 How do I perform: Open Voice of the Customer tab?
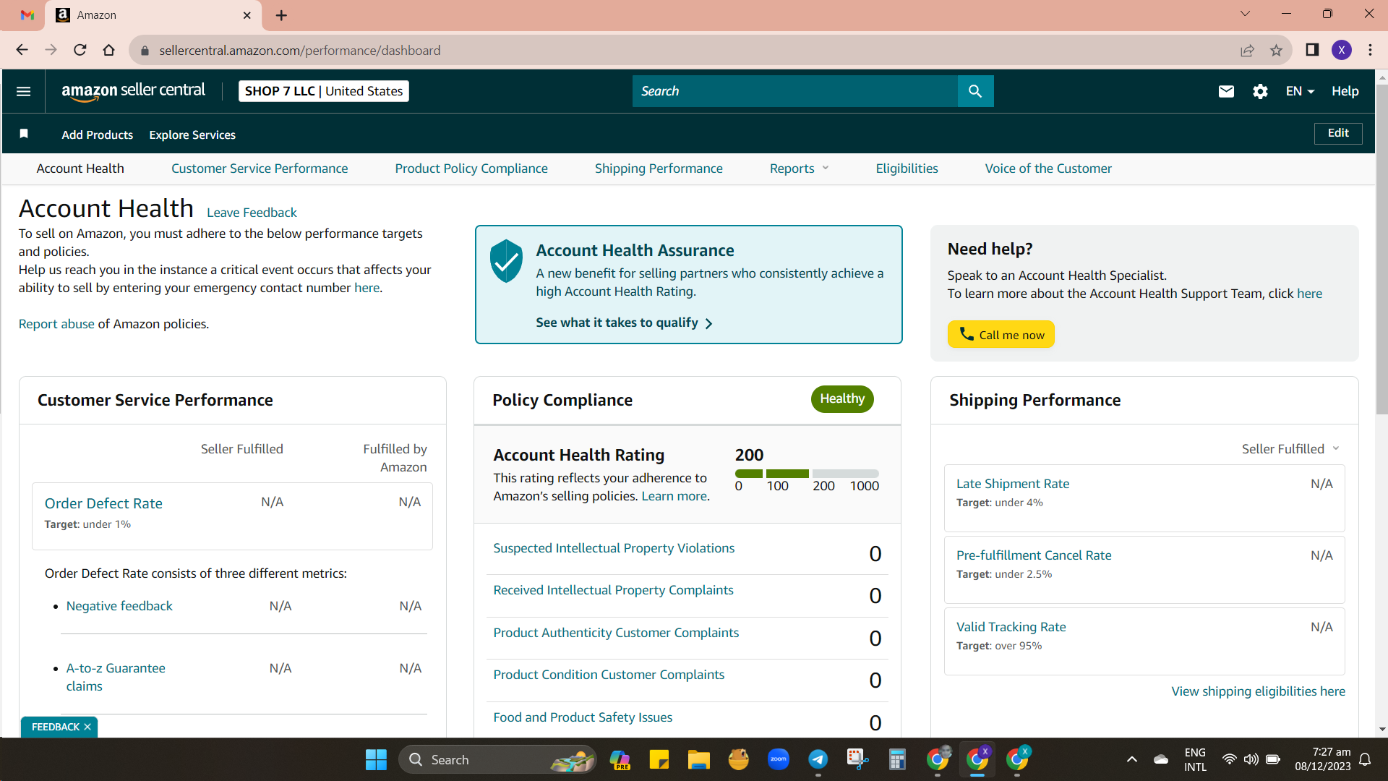pos(1048,168)
